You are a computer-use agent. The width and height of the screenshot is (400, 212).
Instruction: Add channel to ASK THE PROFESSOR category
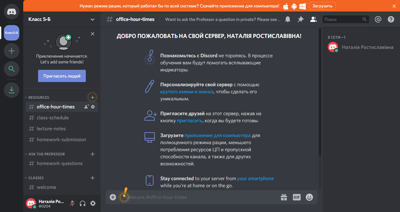click(x=93, y=154)
